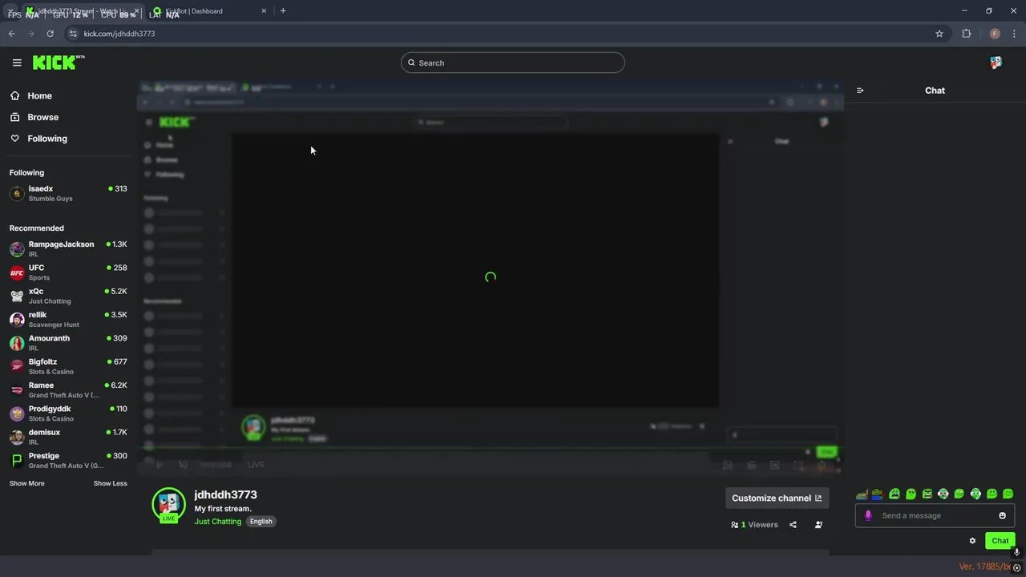This screenshot has width=1026, height=577.
Task: Open Prodigyddk channel
Action: (x=68, y=414)
